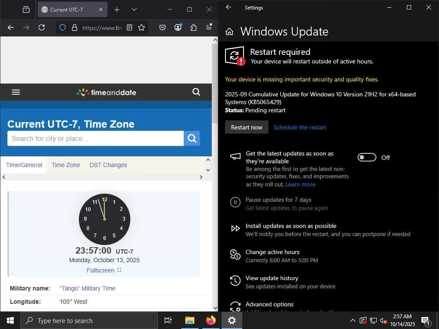Open site search magnifier in header
This screenshot has height=329, width=439.
tap(196, 92)
